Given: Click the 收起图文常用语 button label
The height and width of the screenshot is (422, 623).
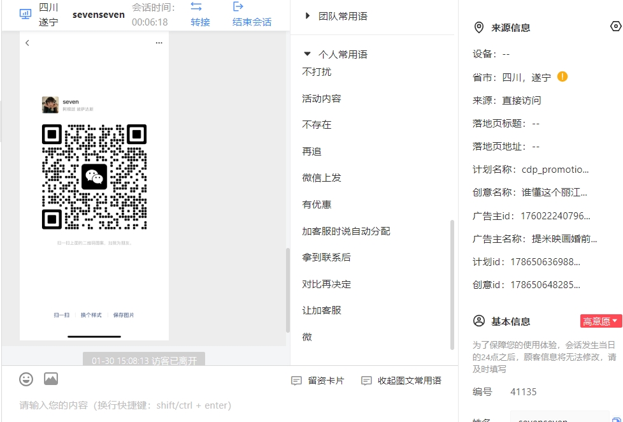Looking at the screenshot, I should tap(409, 381).
